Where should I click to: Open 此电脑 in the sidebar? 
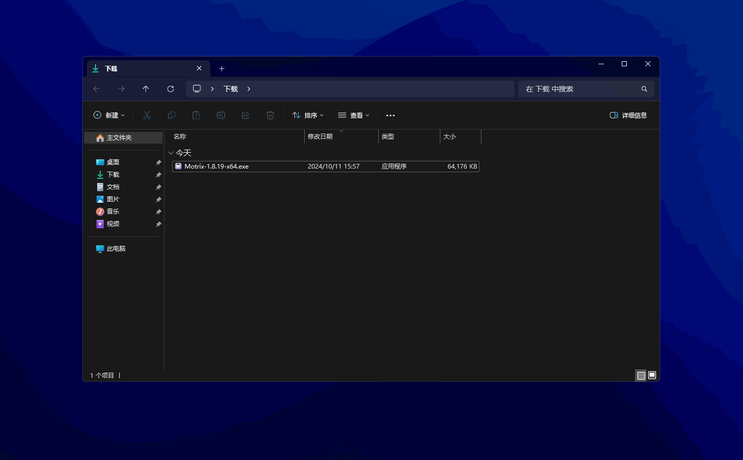[116, 249]
